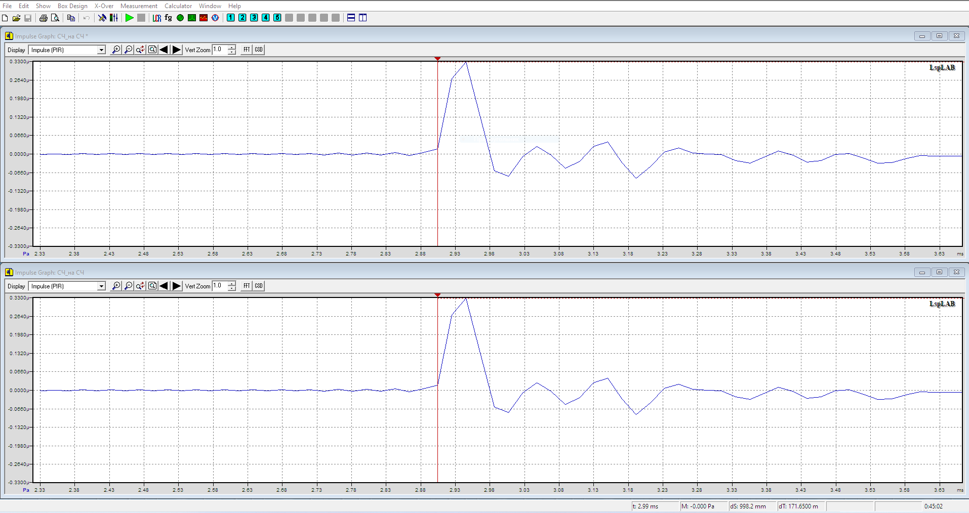The height and width of the screenshot is (513, 969).
Task: Click the mixer levels settings icon
Action: pos(114,18)
